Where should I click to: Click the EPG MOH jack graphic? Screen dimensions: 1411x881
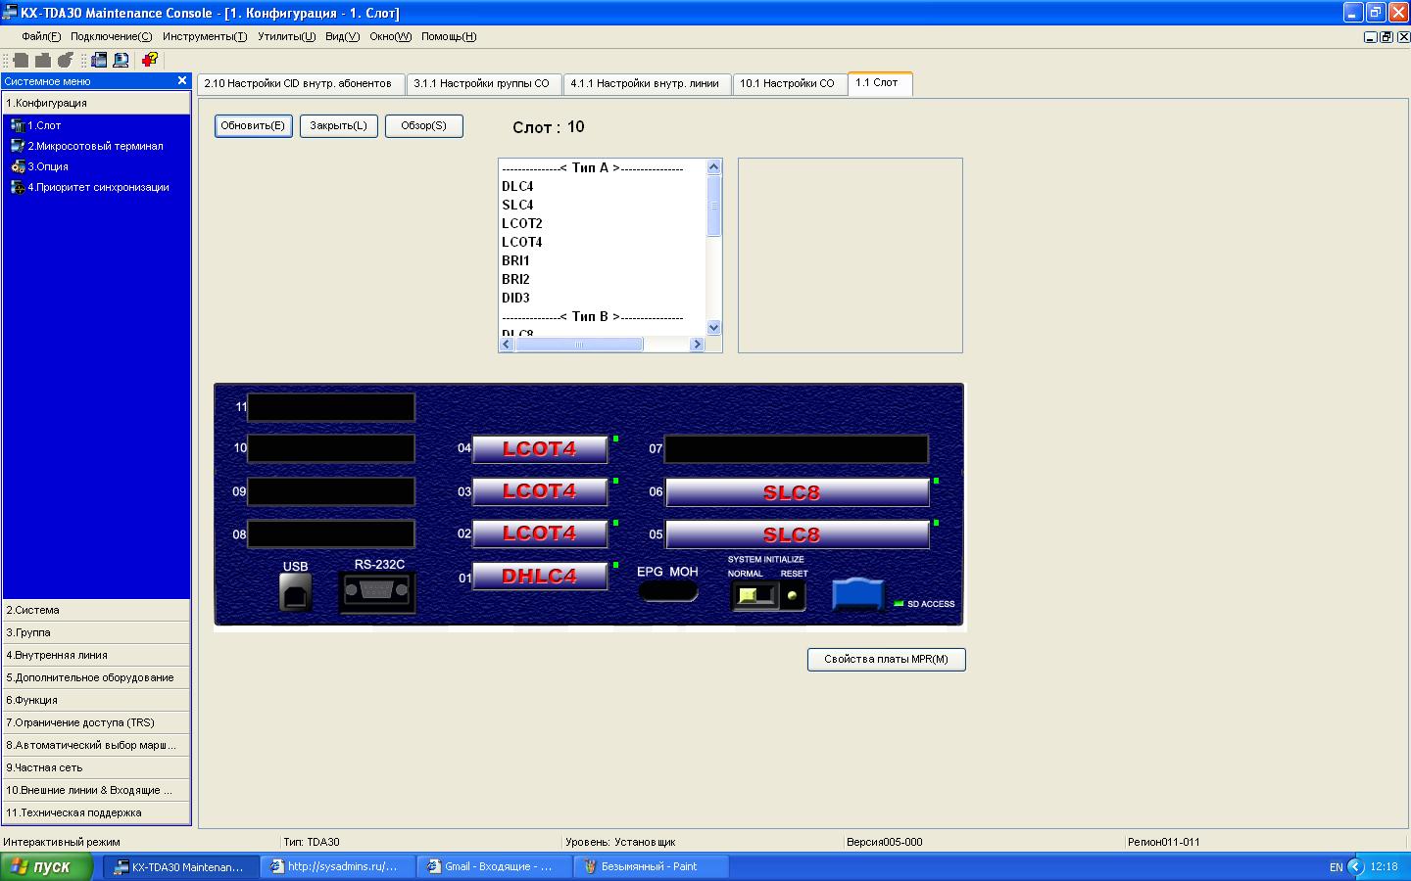pyautogui.click(x=668, y=590)
